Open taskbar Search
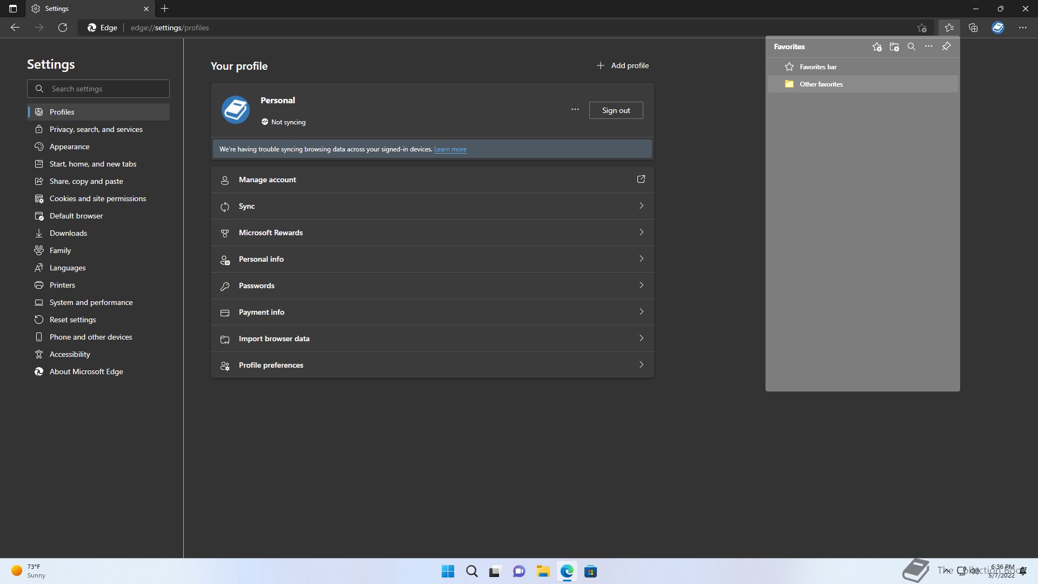The height and width of the screenshot is (584, 1038). (x=471, y=572)
